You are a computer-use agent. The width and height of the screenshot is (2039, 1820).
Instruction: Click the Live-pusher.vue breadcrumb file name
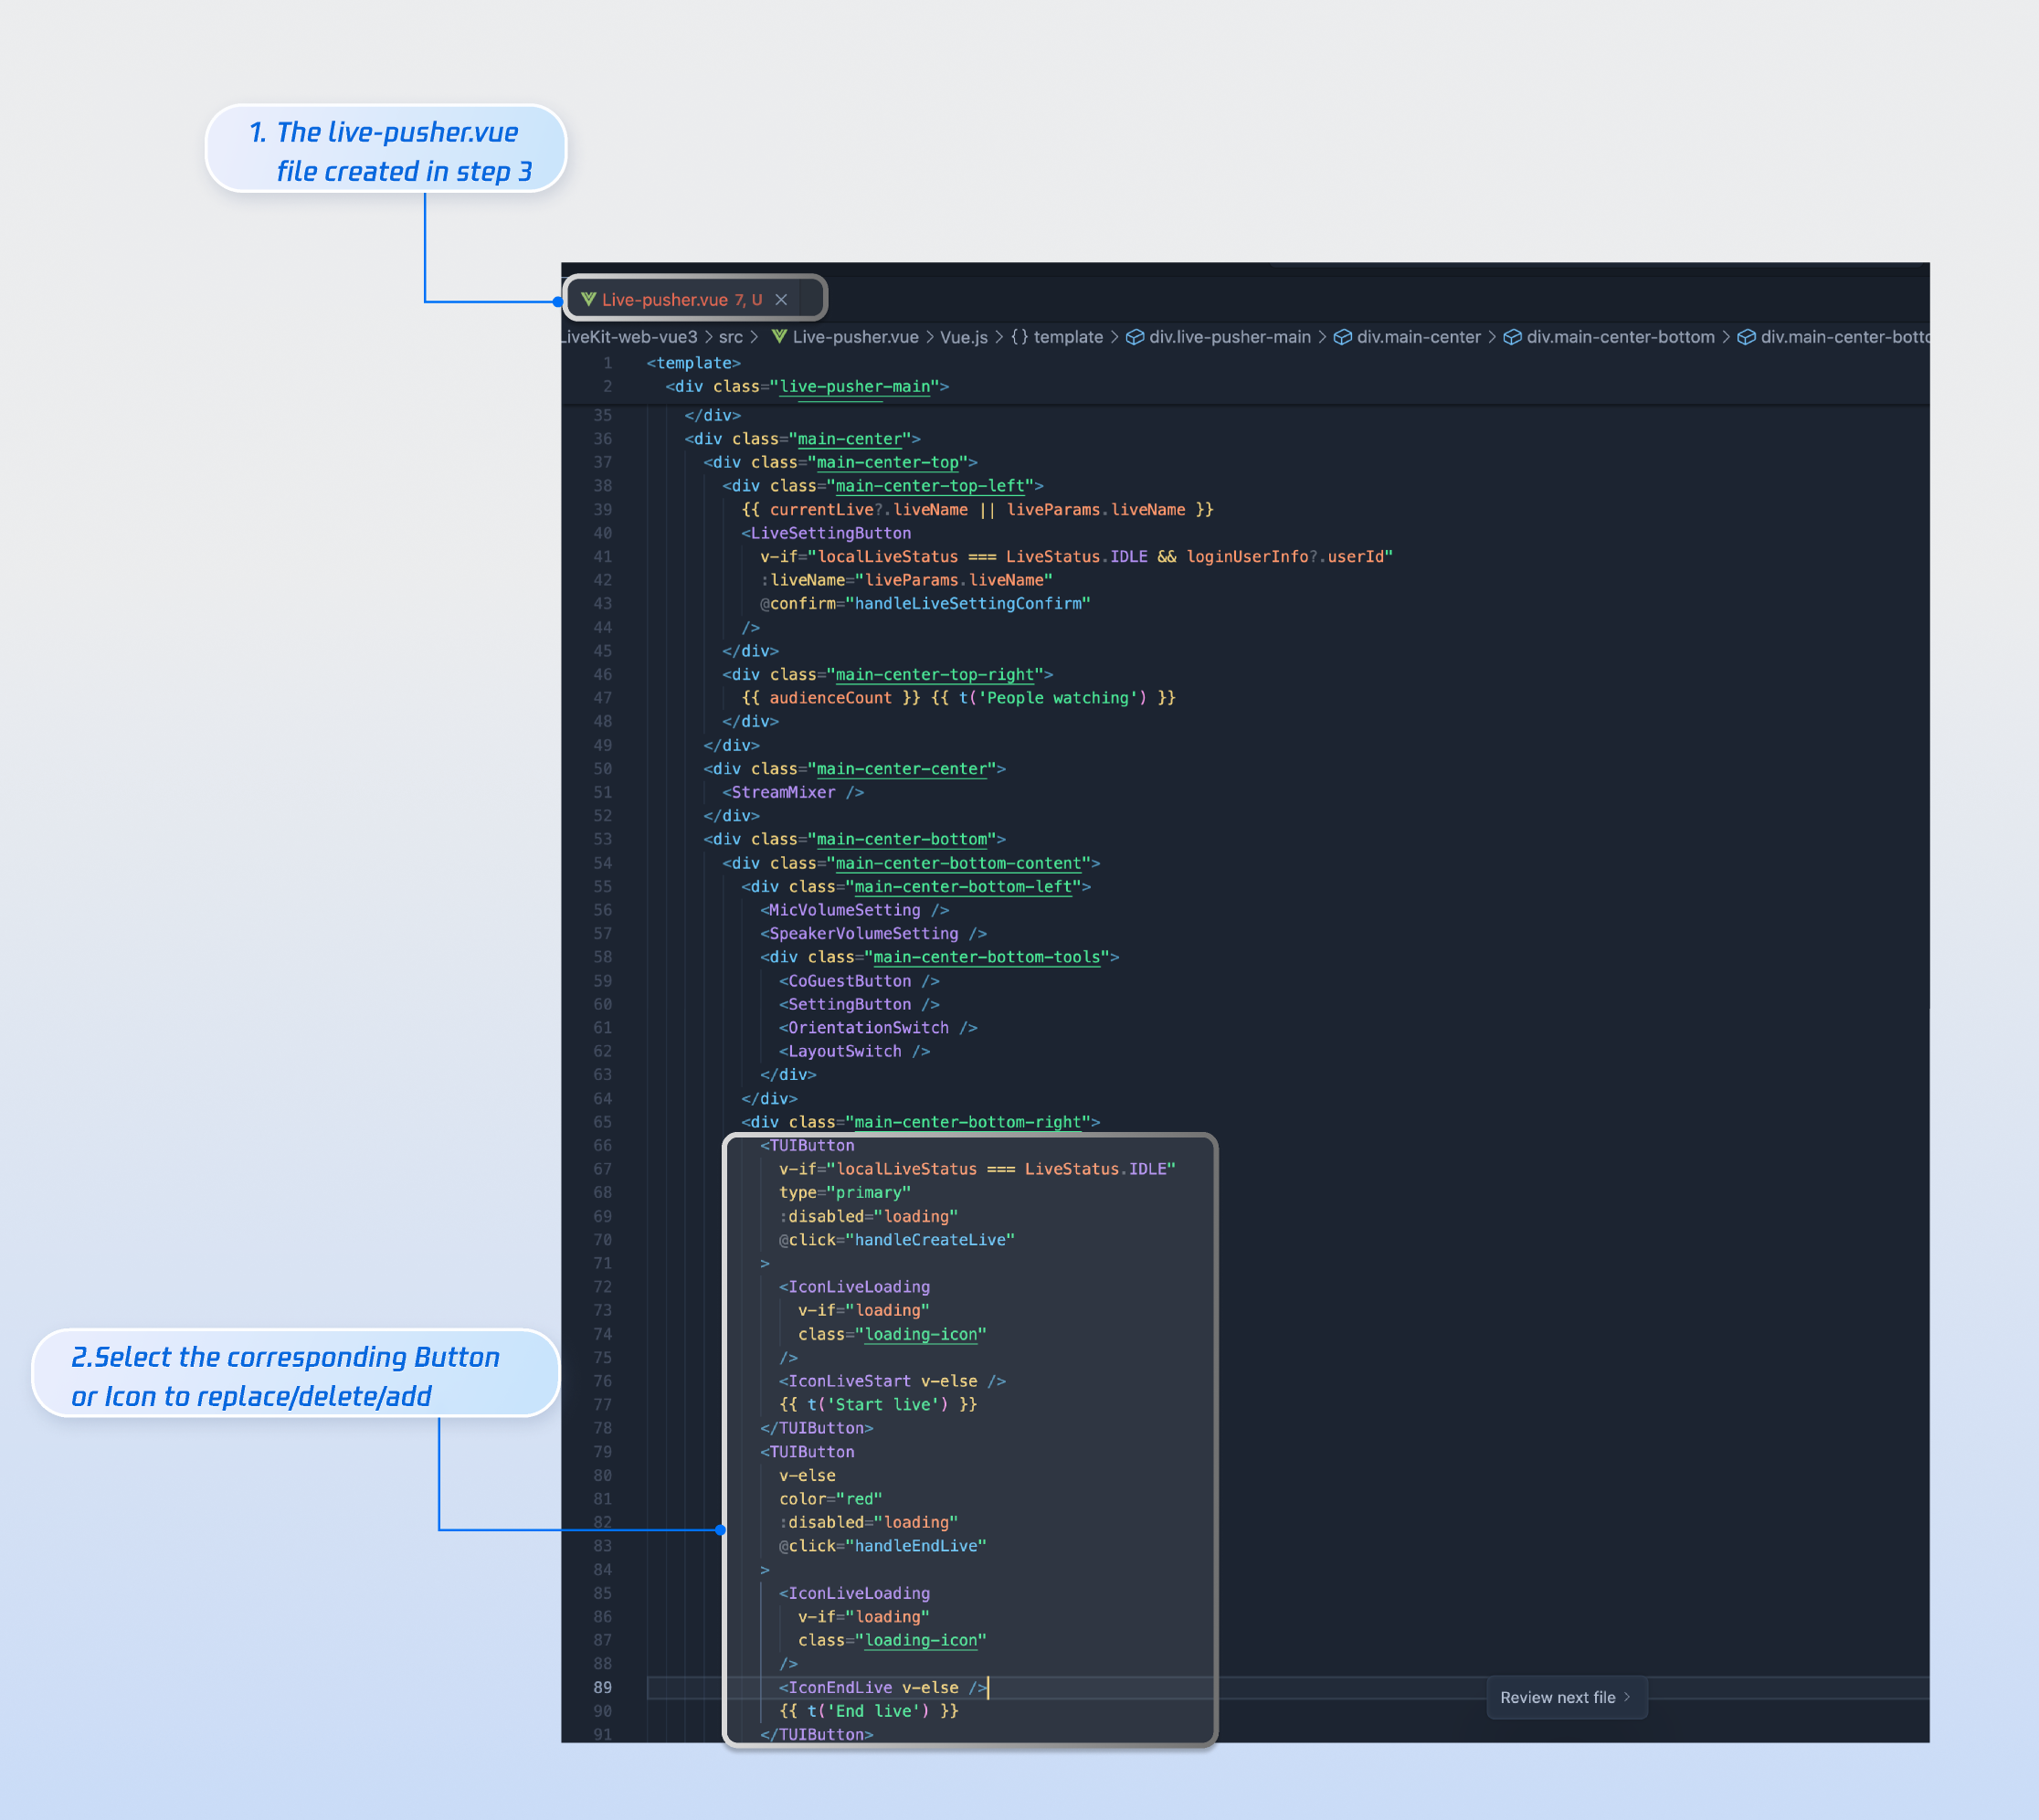point(855,337)
